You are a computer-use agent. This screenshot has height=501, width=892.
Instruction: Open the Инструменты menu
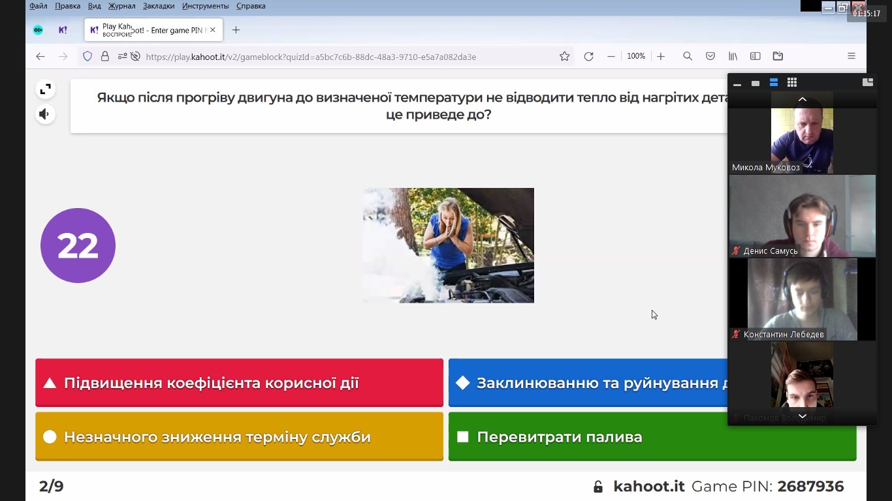coord(205,6)
